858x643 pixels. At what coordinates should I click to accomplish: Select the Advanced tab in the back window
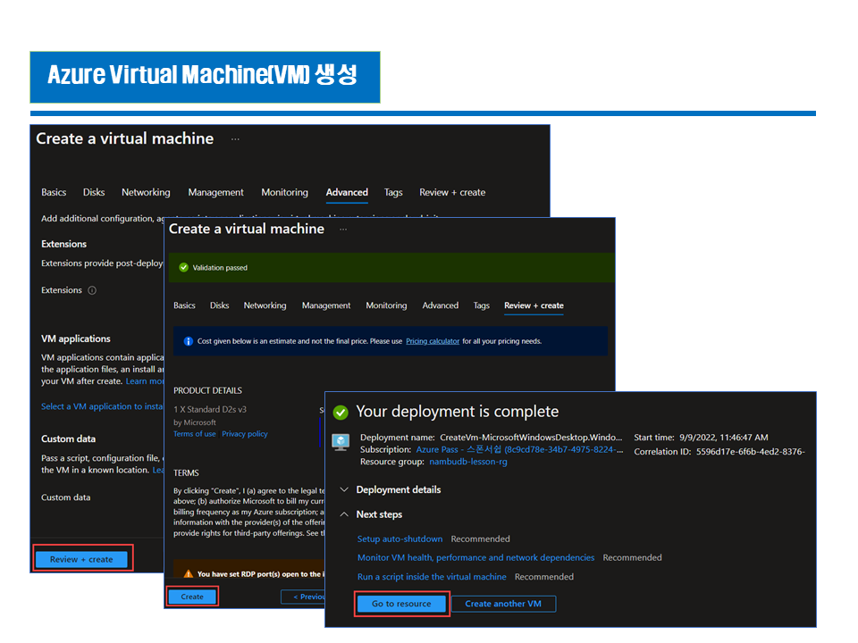[x=347, y=193]
